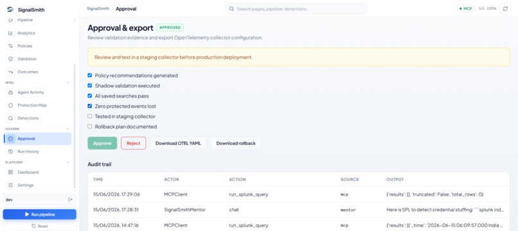Select the SignalSmithMentor chat row
518x231 pixels.
[x=299, y=210]
